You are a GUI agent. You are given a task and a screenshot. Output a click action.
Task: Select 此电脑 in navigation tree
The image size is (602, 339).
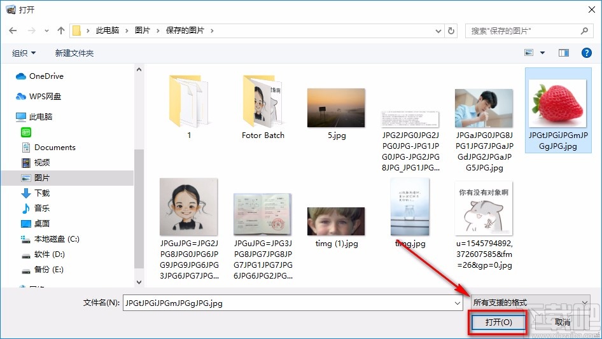pos(34,117)
